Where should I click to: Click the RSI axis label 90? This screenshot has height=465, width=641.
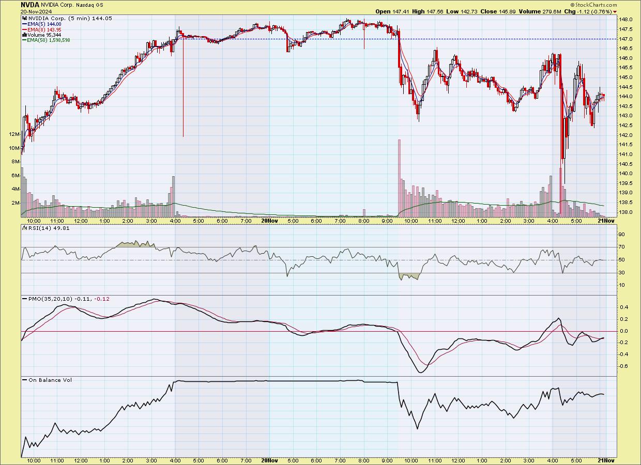(623, 235)
